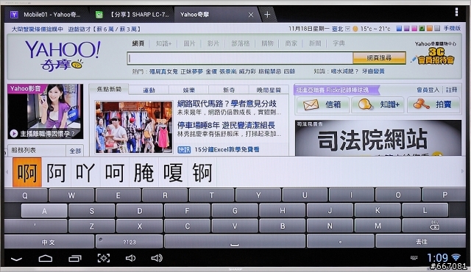Tap the keyboard indicator in status bar

pos(414,258)
